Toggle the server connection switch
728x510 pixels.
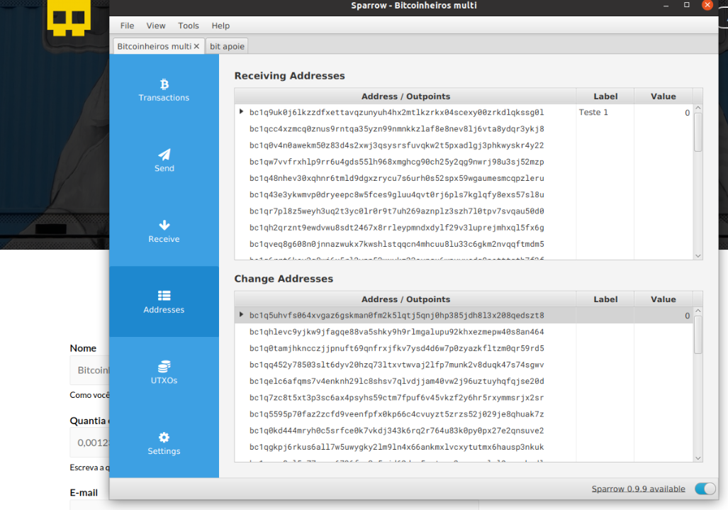pyautogui.click(x=705, y=489)
